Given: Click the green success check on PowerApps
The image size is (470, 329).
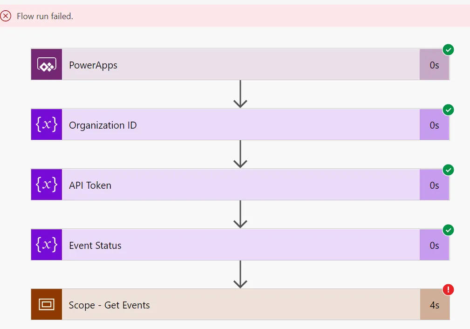Looking at the screenshot, I should click(x=448, y=49).
